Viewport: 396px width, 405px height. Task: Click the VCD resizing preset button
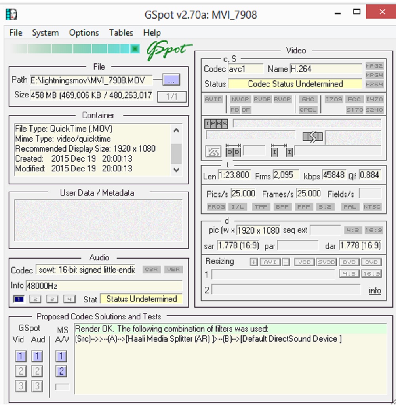tap(304, 262)
